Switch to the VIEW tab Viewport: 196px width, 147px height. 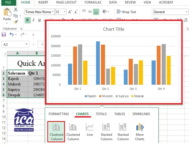pyautogui.click(x=147, y=2)
